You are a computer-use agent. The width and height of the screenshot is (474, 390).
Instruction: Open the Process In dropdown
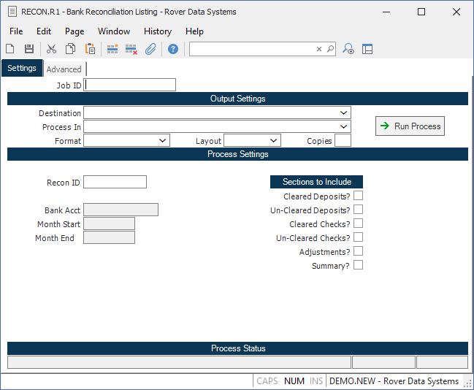(x=343, y=127)
